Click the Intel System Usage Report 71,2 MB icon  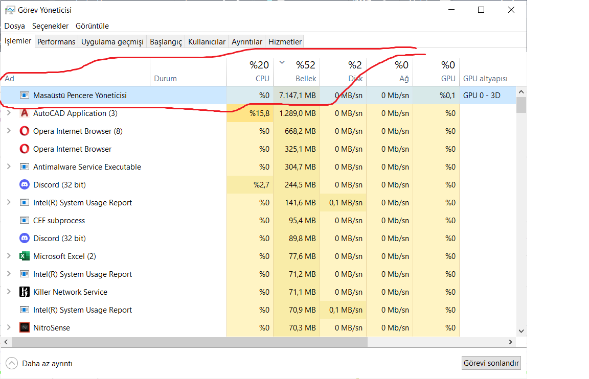click(x=25, y=274)
